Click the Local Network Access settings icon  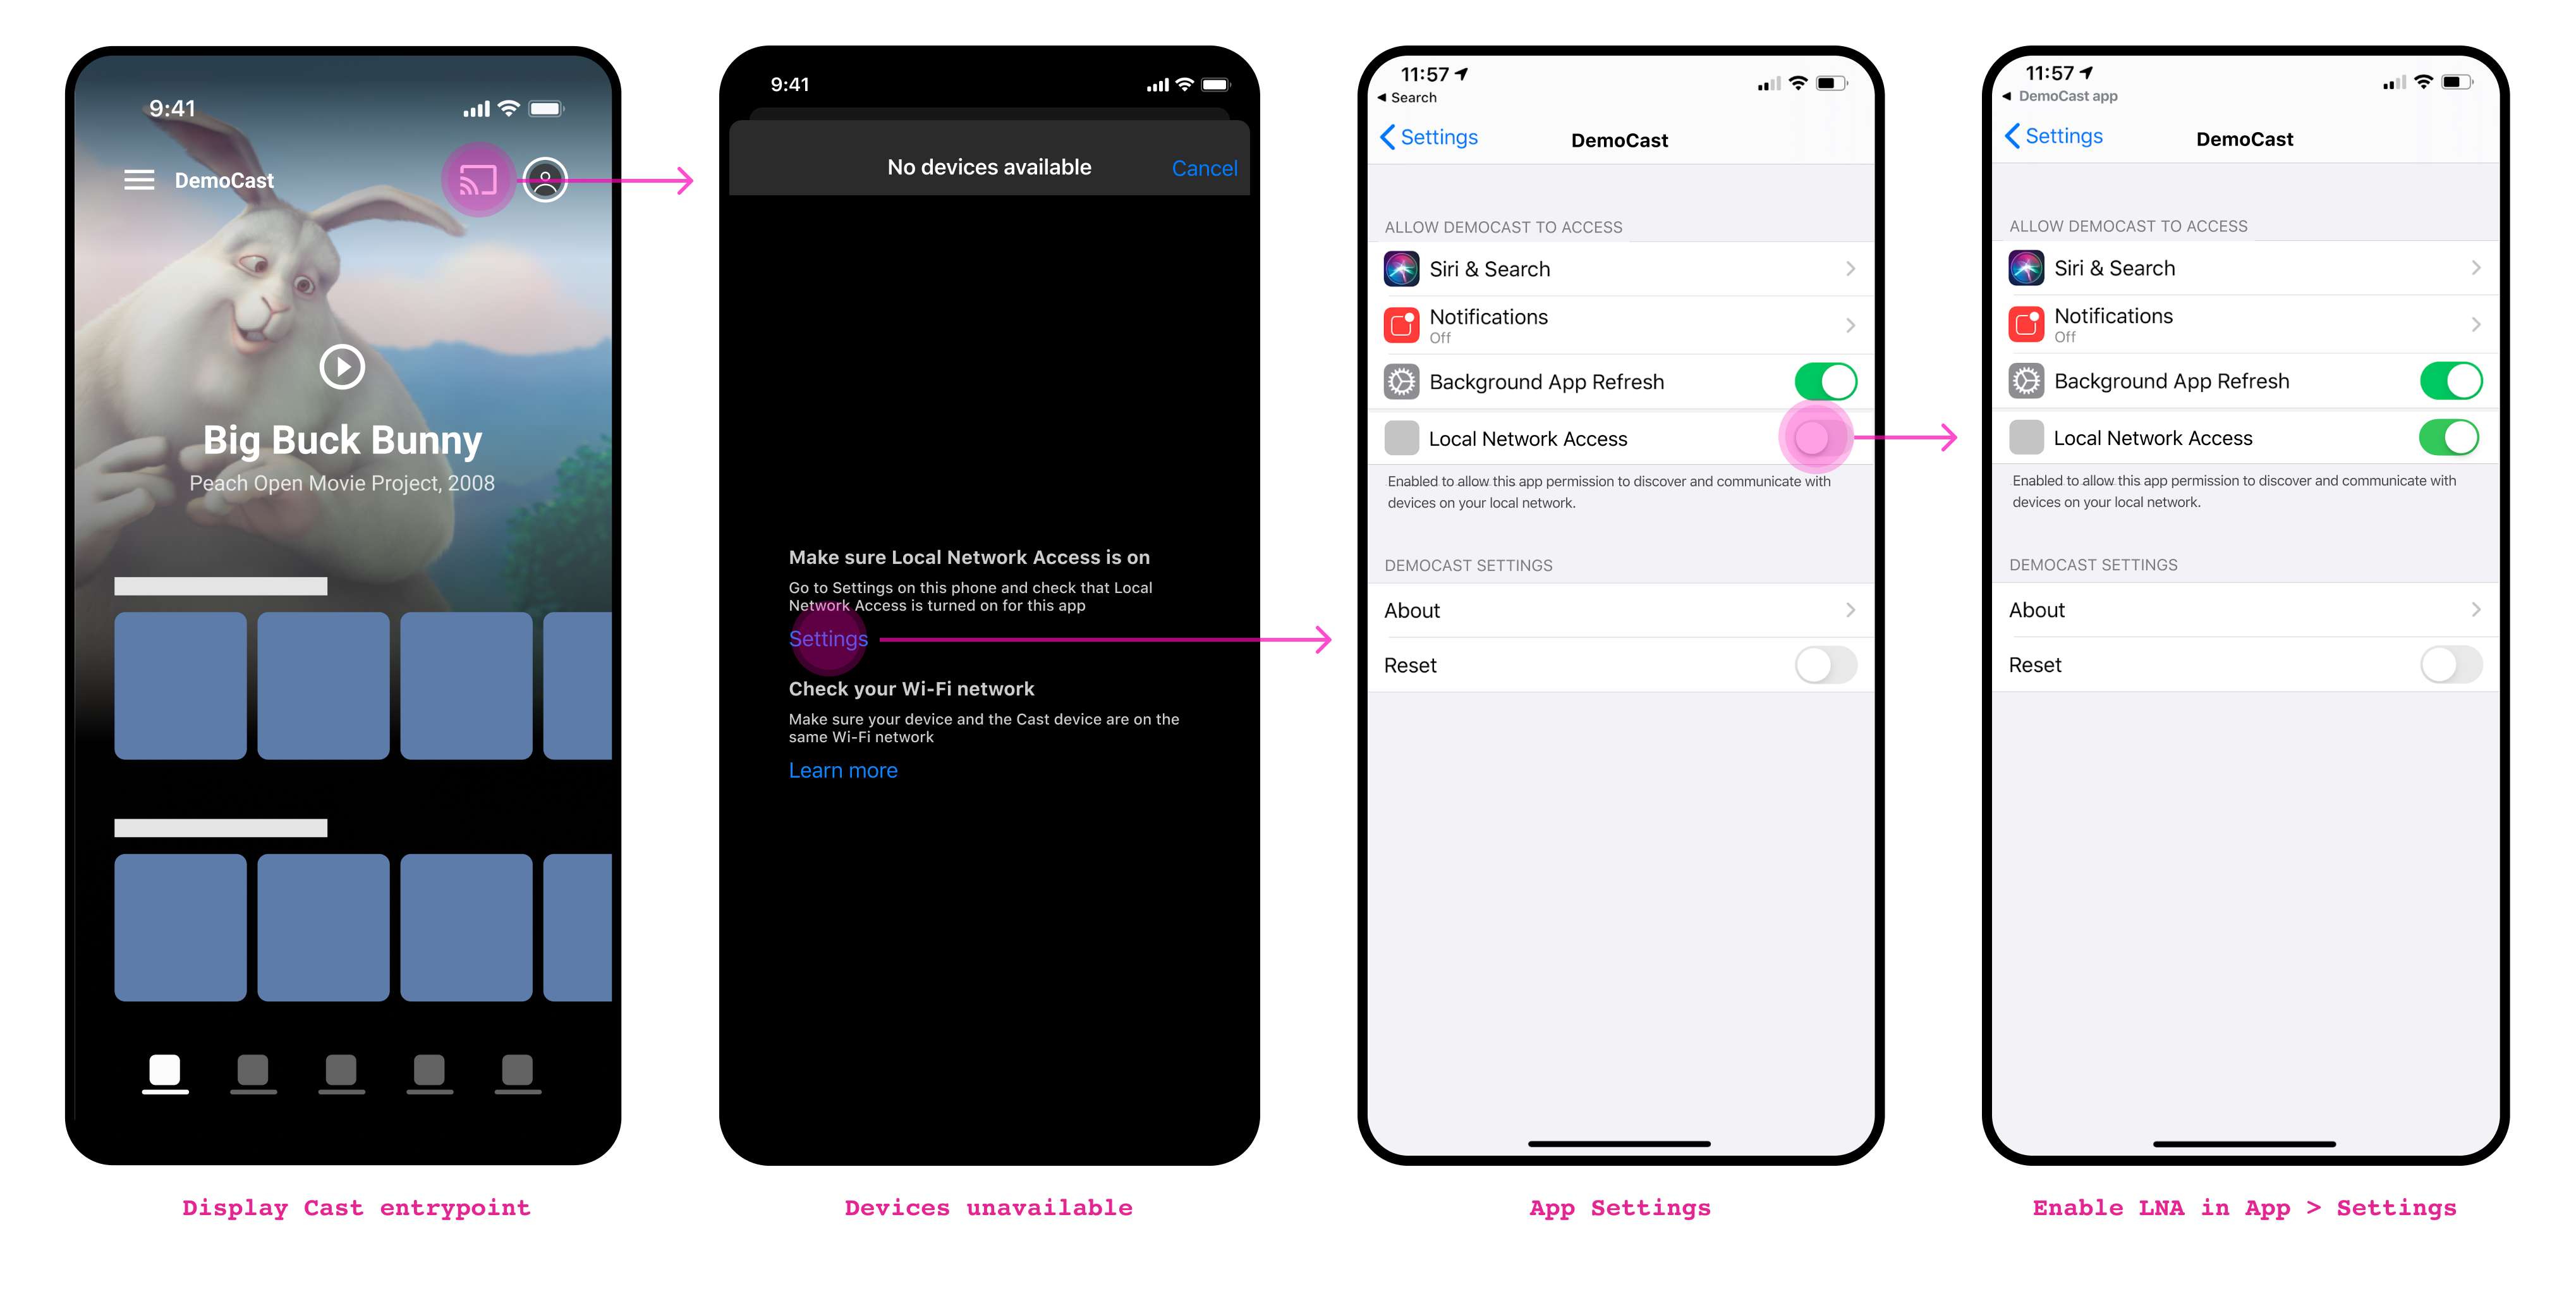tap(1401, 437)
